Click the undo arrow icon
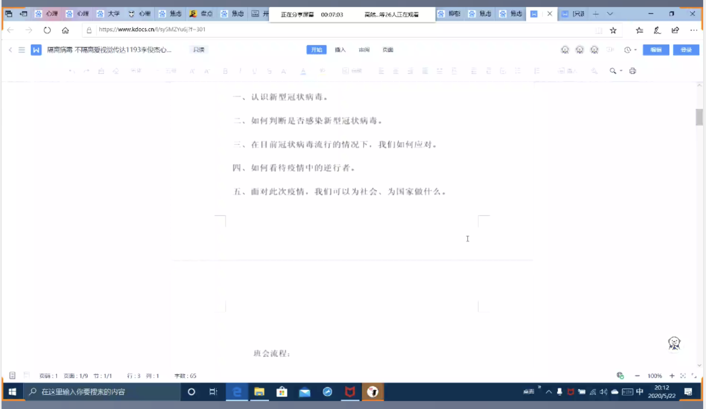 point(71,71)
